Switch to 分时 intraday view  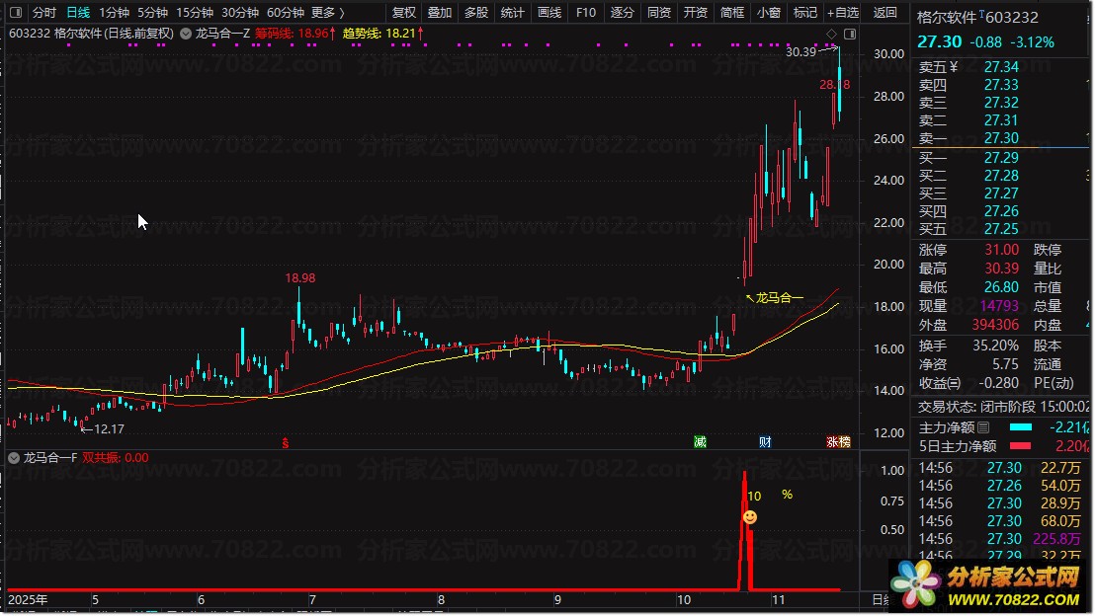tap(44, 13)
